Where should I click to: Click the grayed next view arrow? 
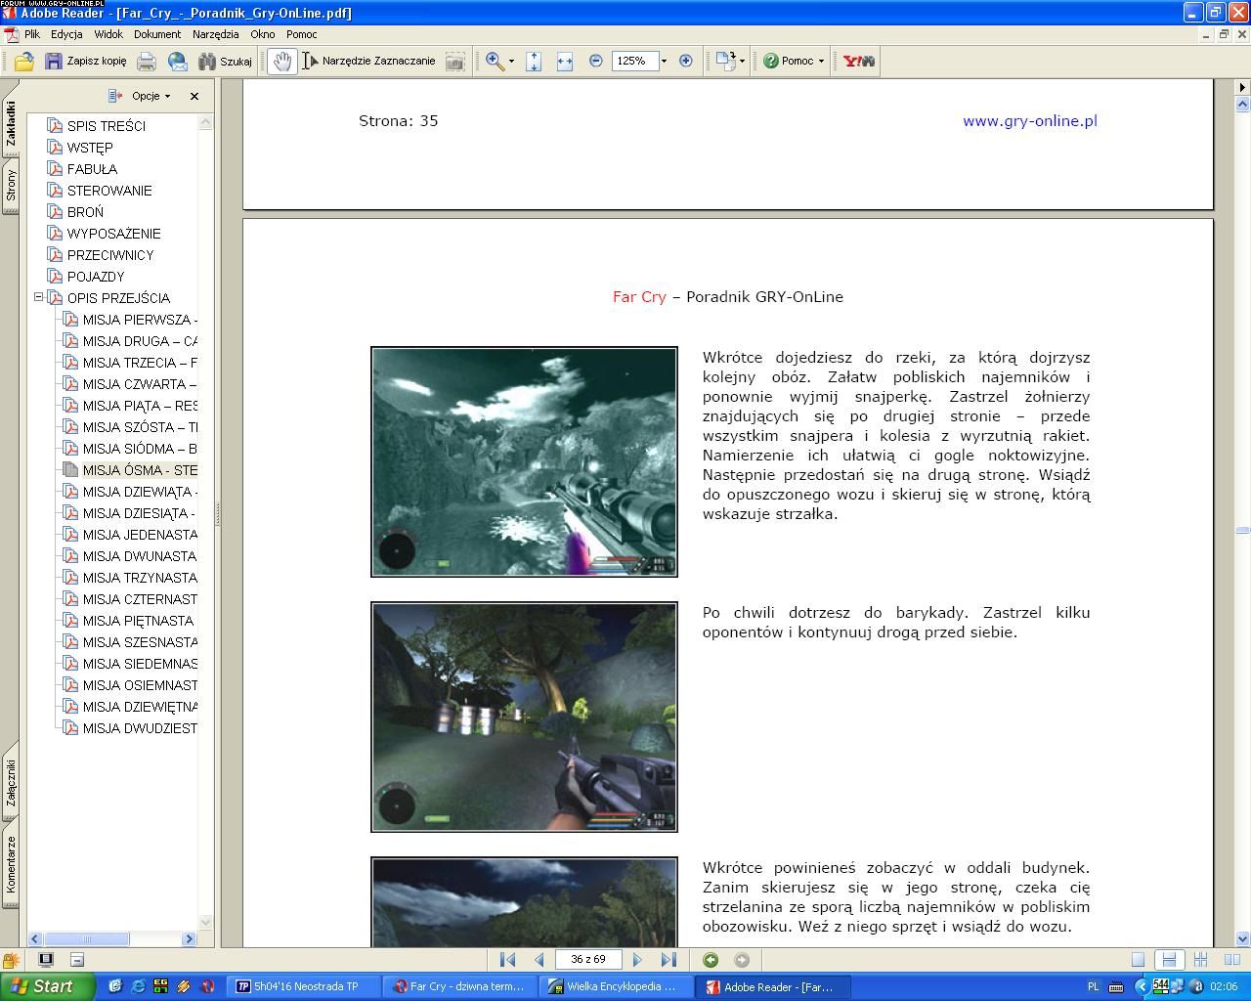coord(742,960)
